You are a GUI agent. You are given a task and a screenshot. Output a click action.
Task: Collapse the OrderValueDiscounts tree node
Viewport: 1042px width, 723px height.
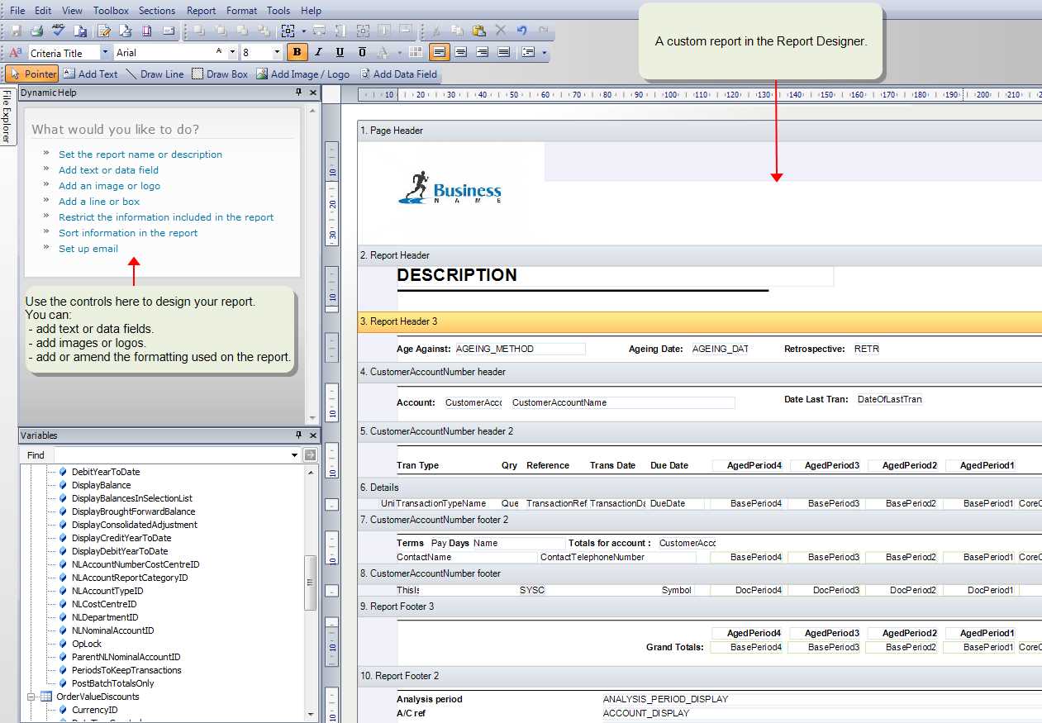pos(31,697)
